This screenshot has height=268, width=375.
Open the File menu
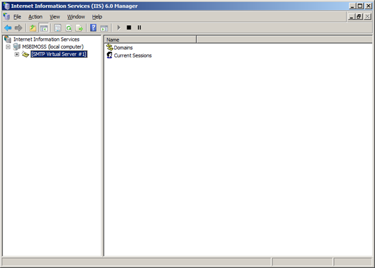point(17,17)
